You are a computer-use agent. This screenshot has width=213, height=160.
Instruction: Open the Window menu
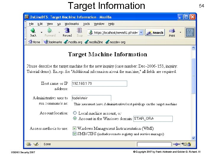pos(99,24)
